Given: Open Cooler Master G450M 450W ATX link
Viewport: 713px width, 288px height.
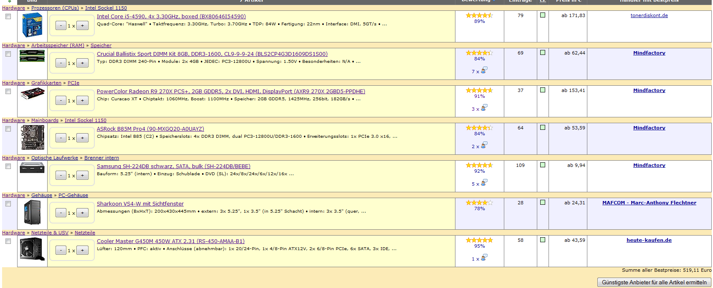Looking at the screenshot, I should [x=171, y=241].
